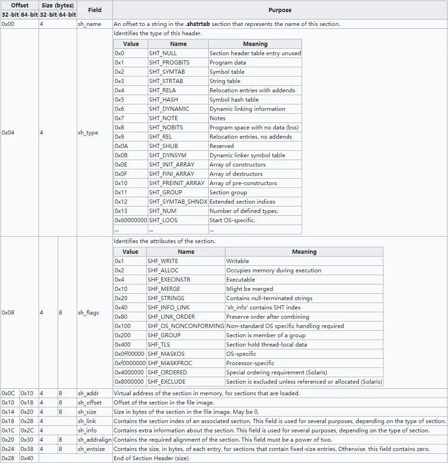Click the SHF_MERGE name cell
This screenshot has height=463, width=448.
click(186, 289)
